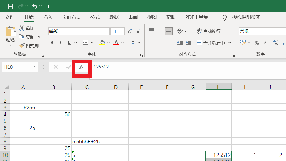
Task: Go to the 审阅 tab
Action: pos(133,17)
